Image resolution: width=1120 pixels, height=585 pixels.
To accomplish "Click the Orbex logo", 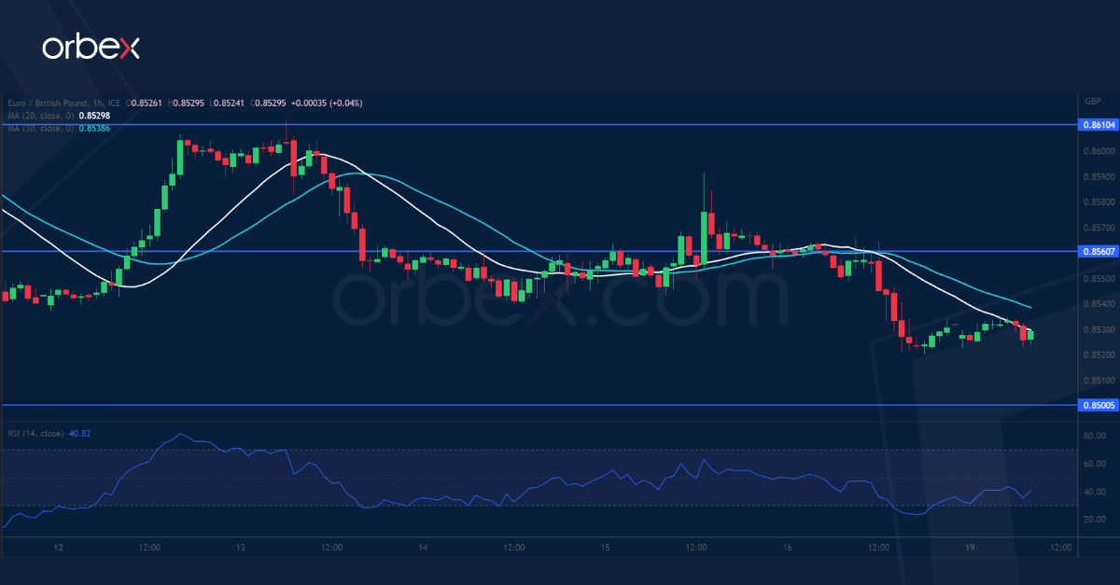I will coord(91,48).
